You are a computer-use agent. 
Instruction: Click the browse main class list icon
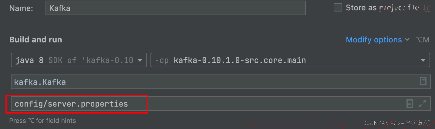pyautogui.click(x=423, y=81)
